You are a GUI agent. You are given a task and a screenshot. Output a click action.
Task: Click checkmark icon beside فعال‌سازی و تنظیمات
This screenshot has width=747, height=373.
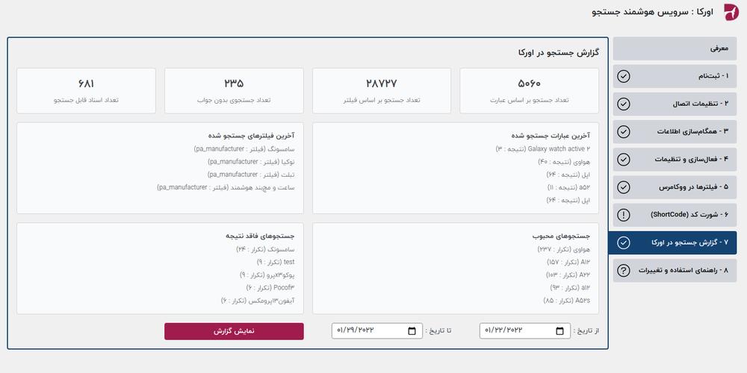point(623,160)
